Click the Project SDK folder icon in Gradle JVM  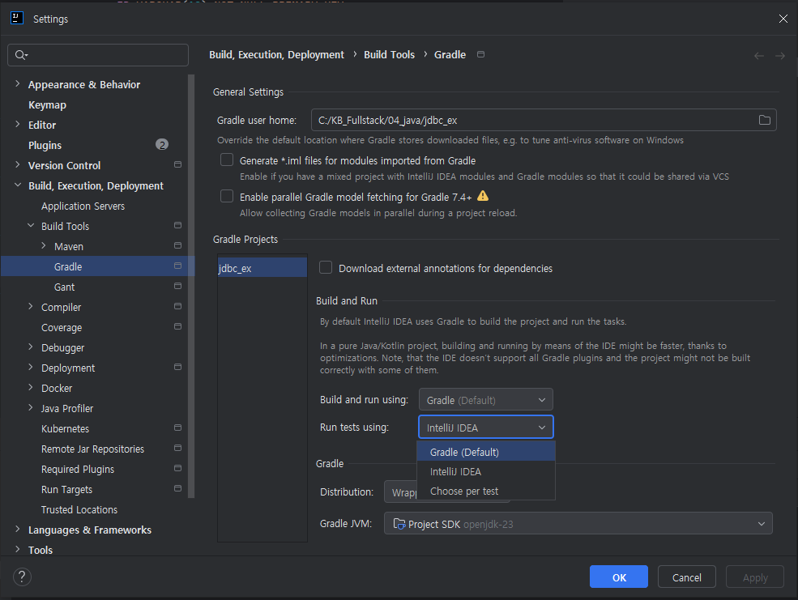399,524
